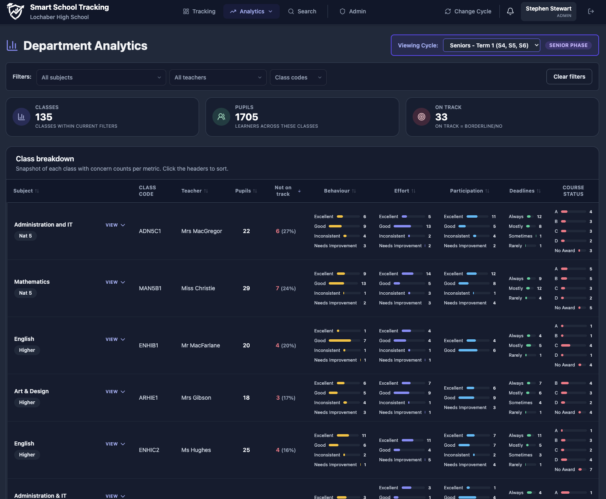Click the Pupils learners icon
606x499 pixels.
coord(221,117)
